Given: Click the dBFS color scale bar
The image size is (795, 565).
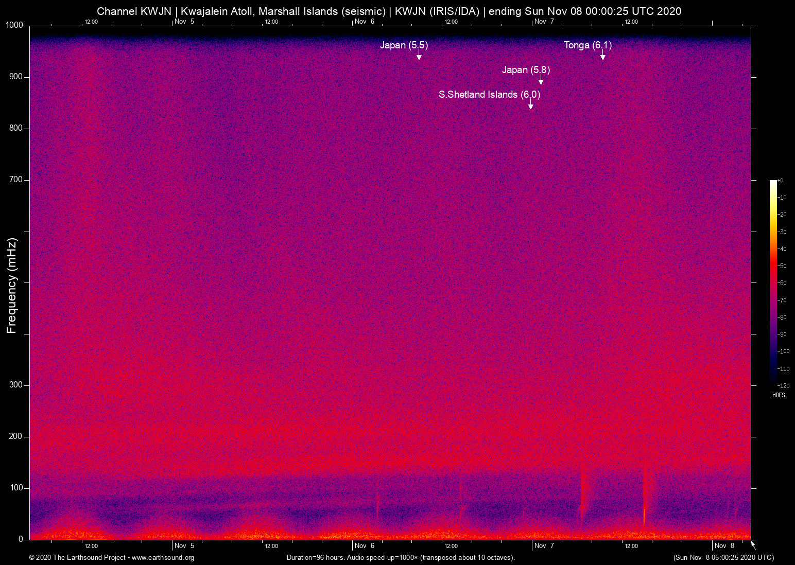Looking at the screenshot, I should coord(773,282).
